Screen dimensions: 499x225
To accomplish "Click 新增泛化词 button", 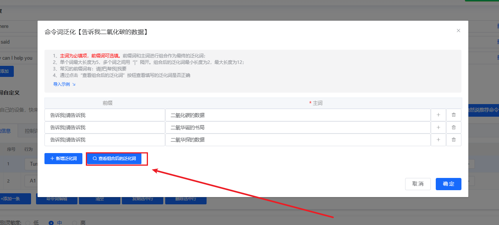I will [63, 158].
